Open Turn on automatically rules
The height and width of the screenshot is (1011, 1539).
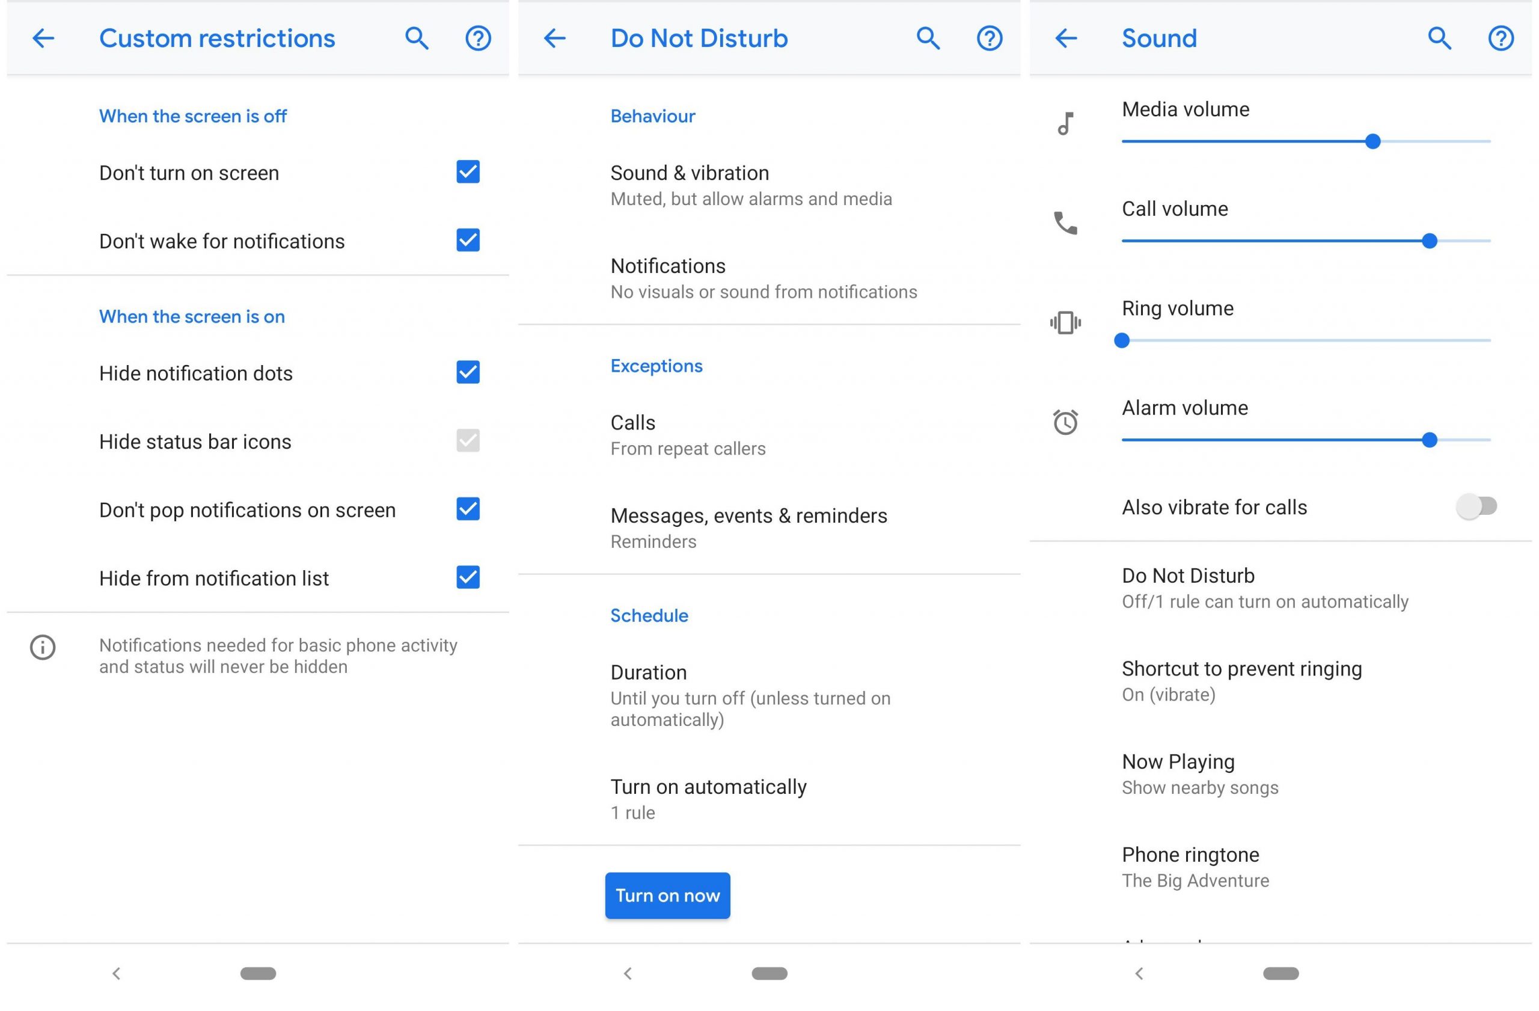(x=708, y=798)
